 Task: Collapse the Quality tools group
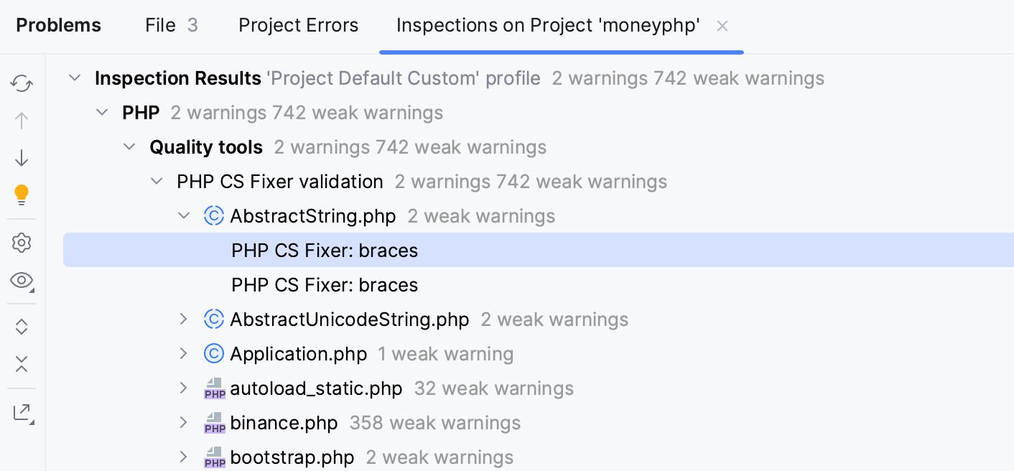(129, 146)
